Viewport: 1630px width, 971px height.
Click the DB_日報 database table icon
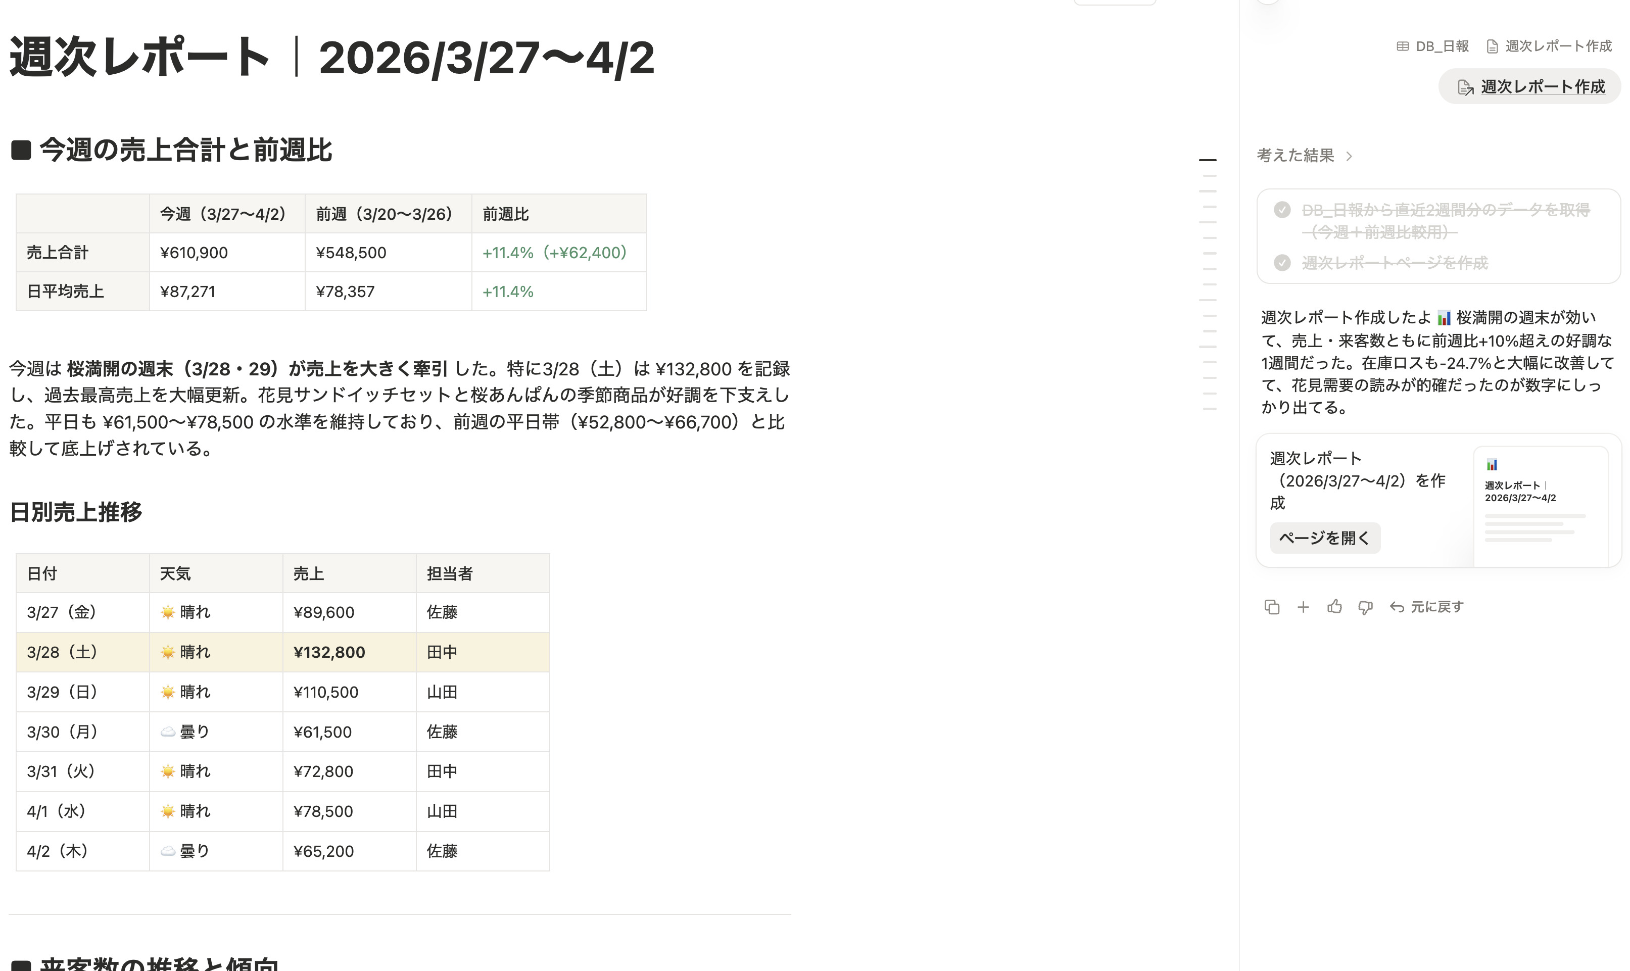(1402, 46)
